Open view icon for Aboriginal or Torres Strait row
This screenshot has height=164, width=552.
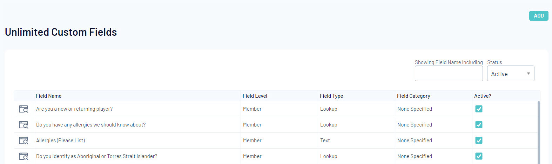[23, 156]
